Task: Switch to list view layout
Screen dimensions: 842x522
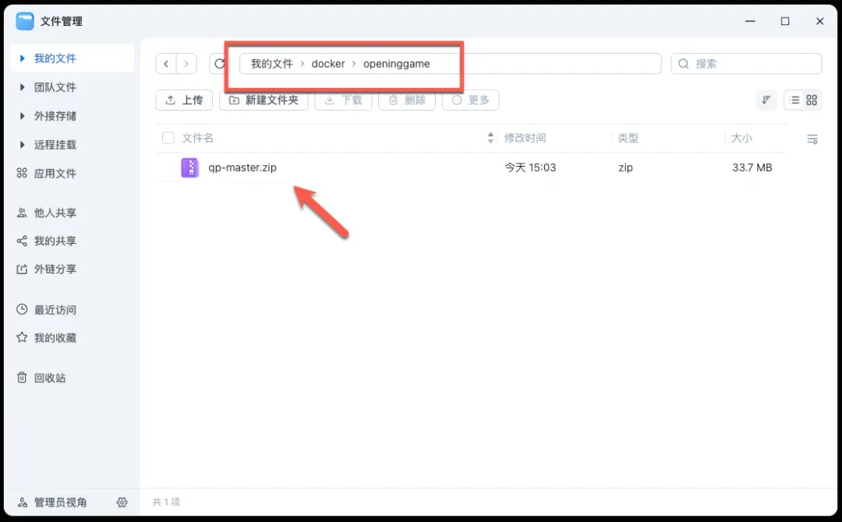Action: pyautogui.click(x=794, y=100)
